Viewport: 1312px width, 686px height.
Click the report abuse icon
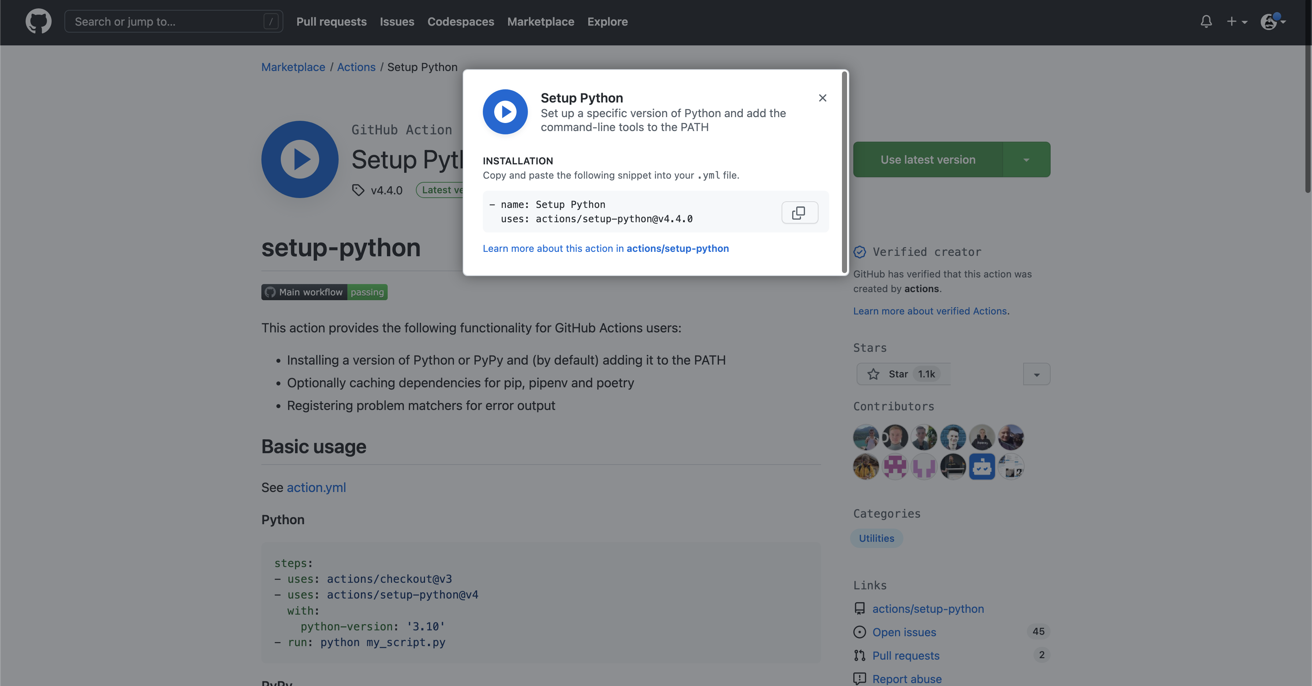[x=860, y=679]
